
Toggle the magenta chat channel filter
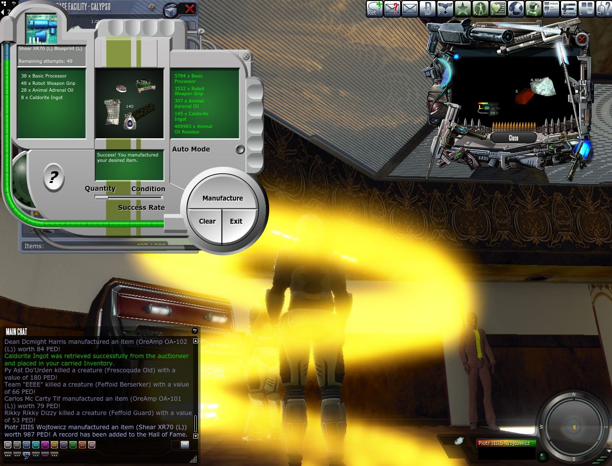[x=45, y=445]
